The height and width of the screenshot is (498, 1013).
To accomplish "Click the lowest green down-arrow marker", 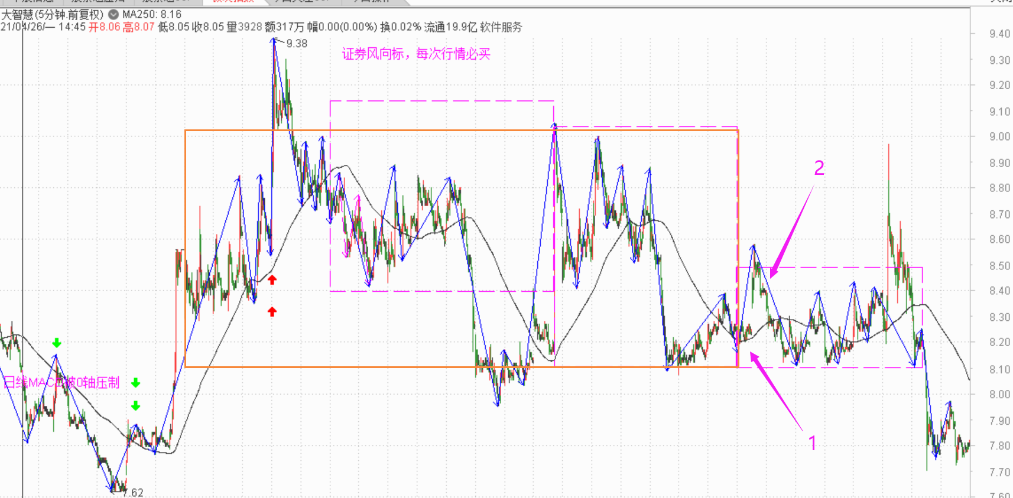I will (136, 405).
